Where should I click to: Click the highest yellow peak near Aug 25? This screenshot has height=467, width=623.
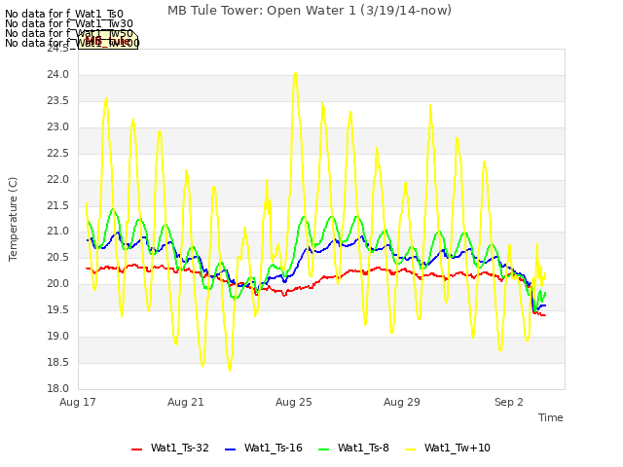(x=295, y=74)
